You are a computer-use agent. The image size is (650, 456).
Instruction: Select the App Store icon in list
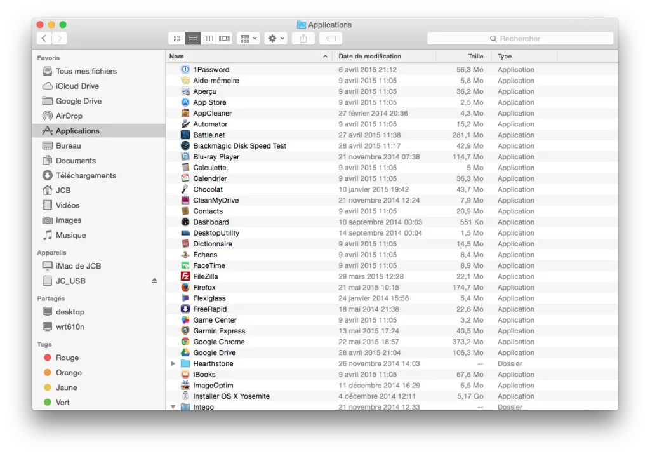[x=185, y=102]
